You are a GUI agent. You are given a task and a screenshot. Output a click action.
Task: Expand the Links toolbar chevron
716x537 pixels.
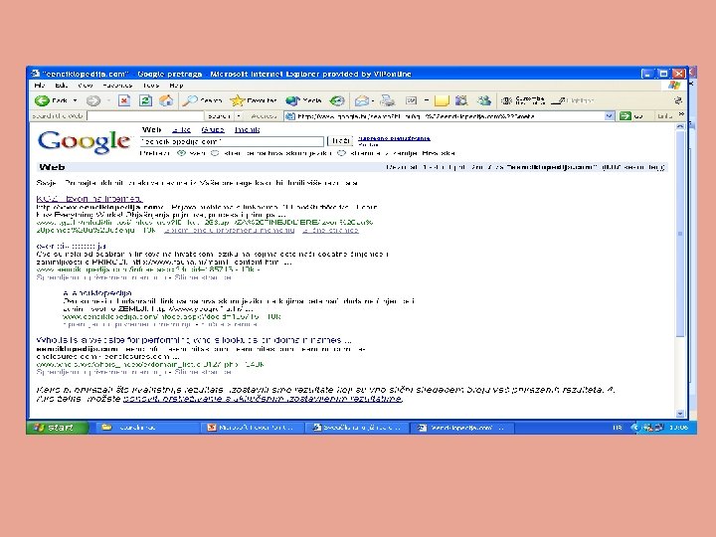click(x=682, y=114)
